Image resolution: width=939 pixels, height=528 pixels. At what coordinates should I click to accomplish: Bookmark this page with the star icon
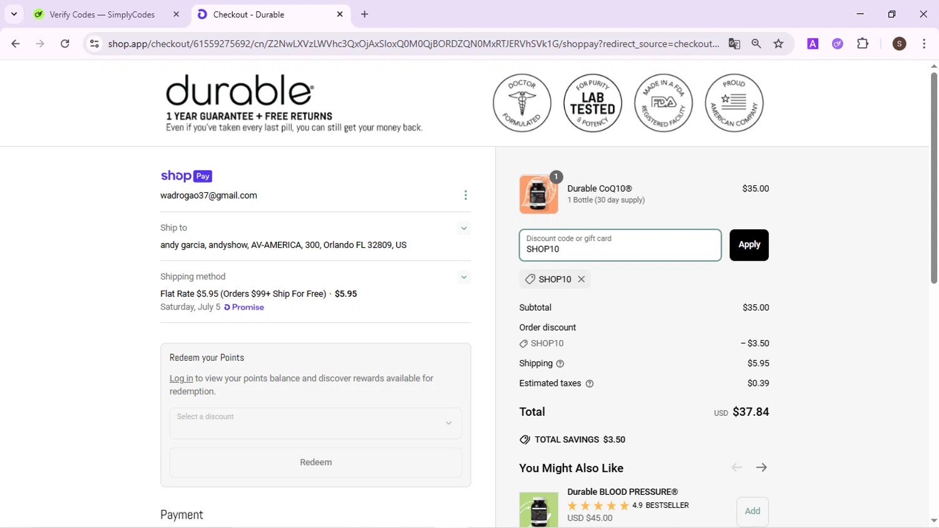pyautogui.click(x=779, y=44)
